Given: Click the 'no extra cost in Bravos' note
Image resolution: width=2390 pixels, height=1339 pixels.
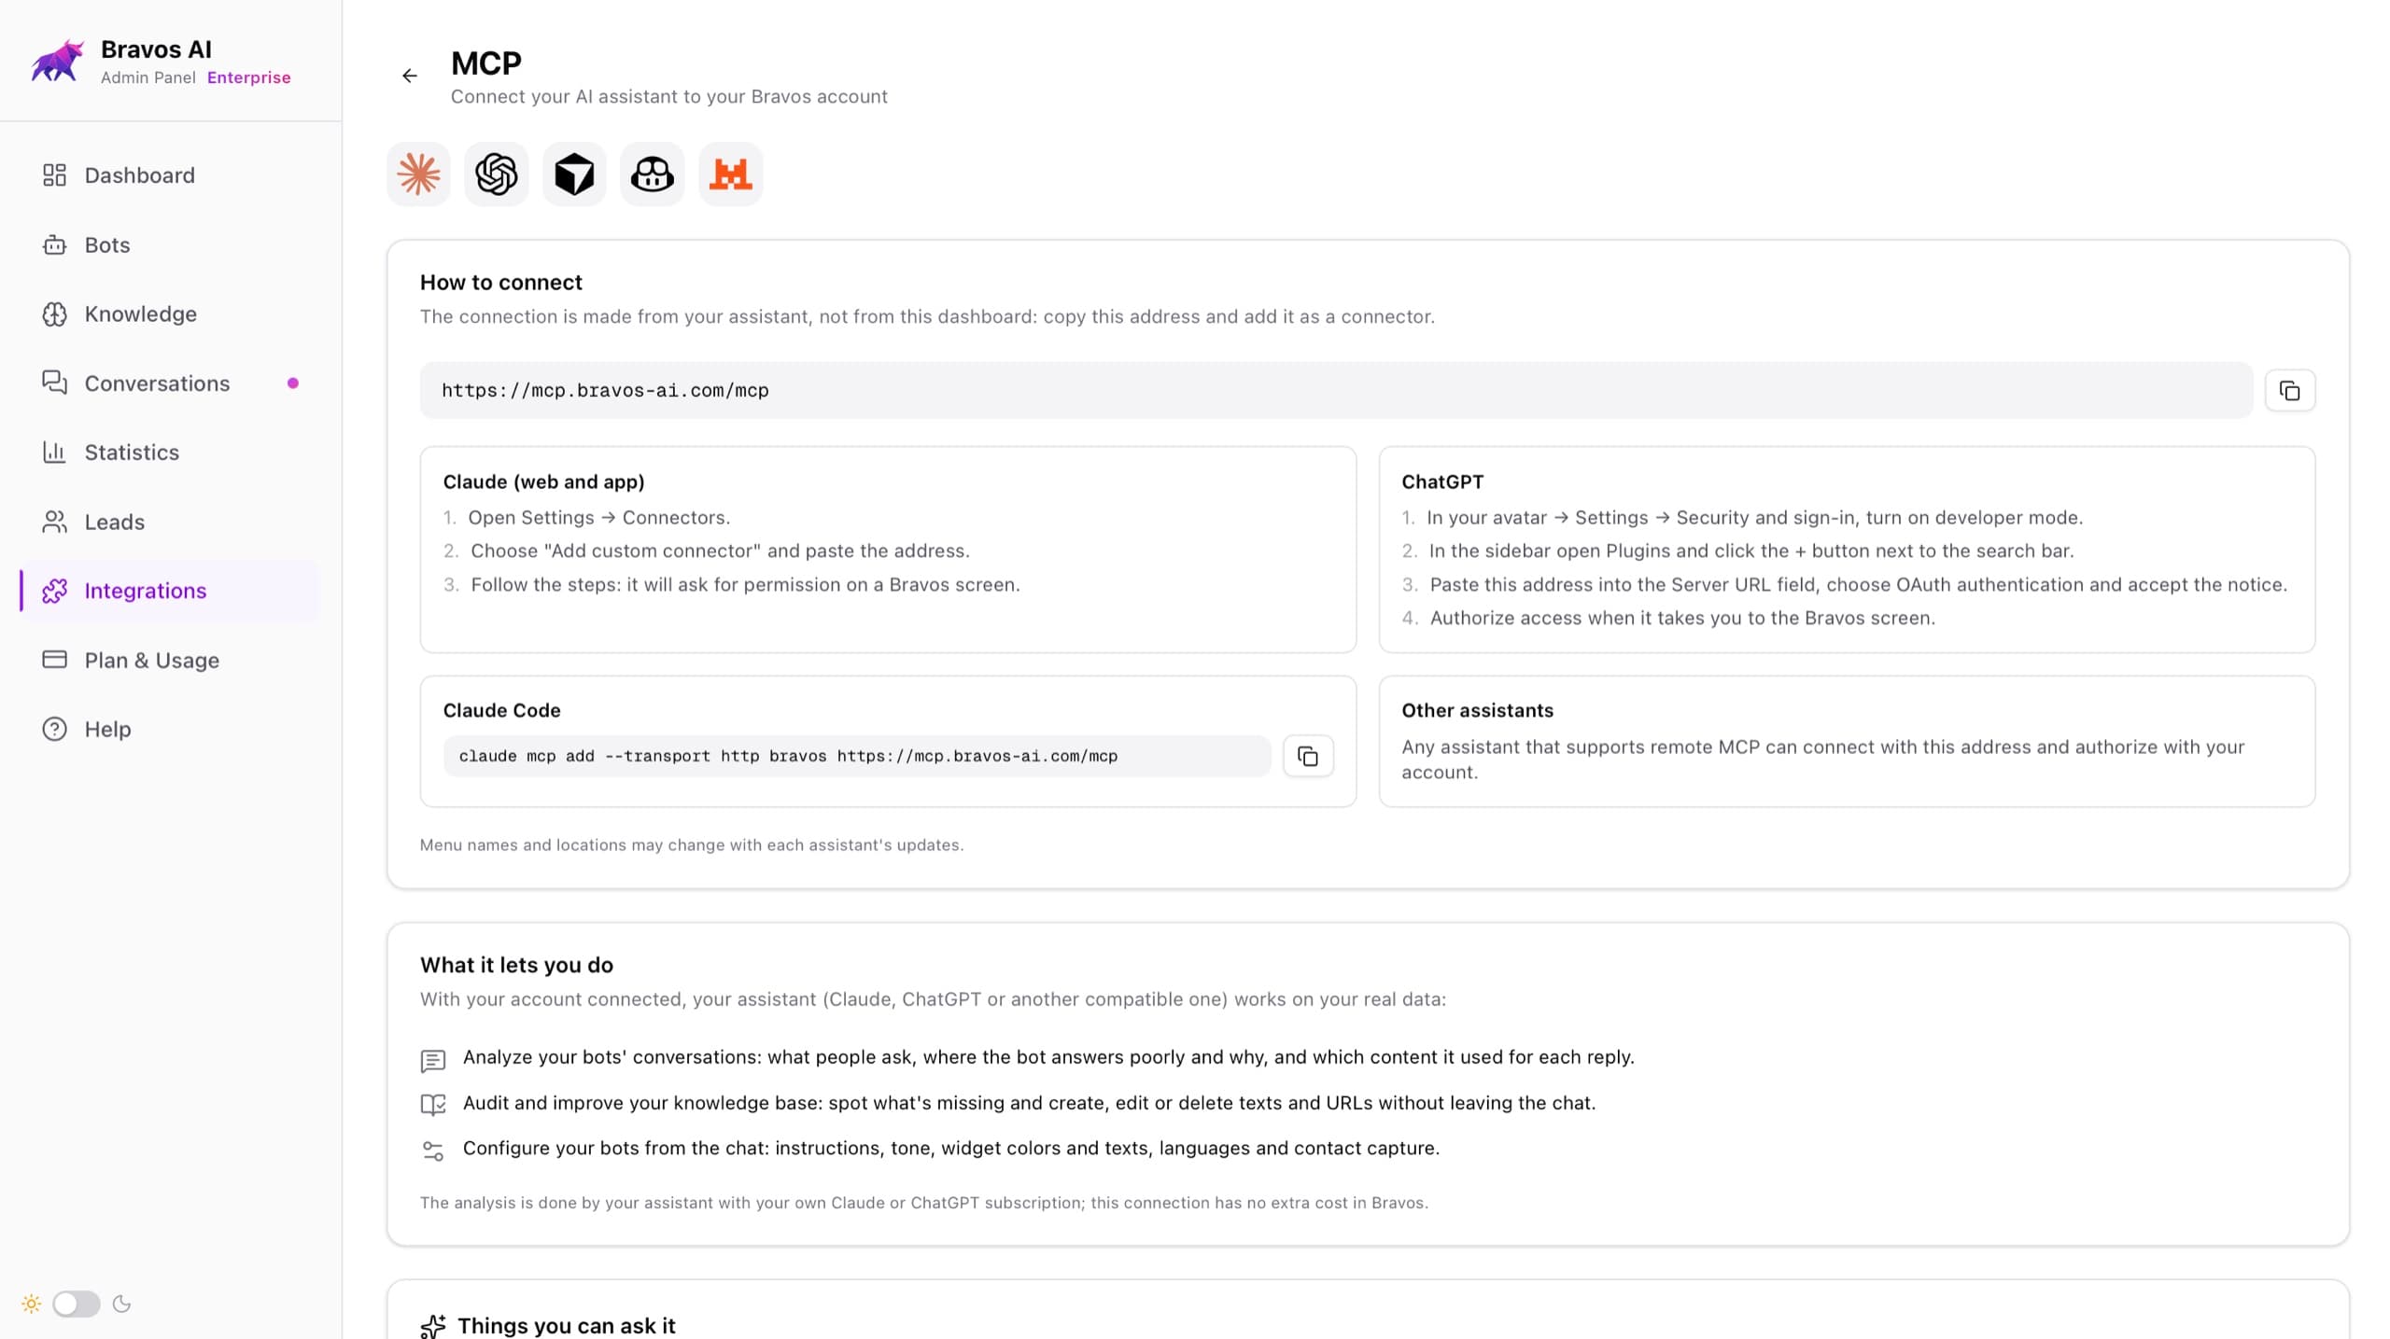Looking at the screenshot, I should click(x=923, y=1204).
